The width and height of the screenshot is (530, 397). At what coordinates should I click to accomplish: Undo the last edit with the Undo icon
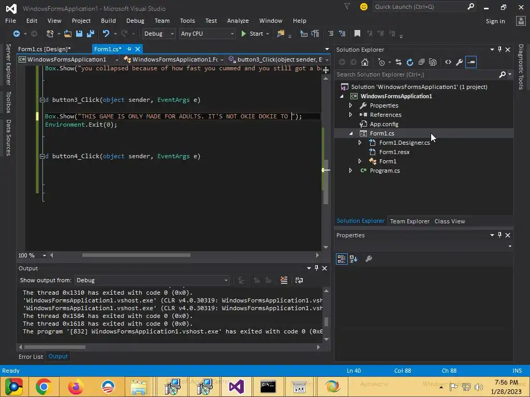click(106, 34)
